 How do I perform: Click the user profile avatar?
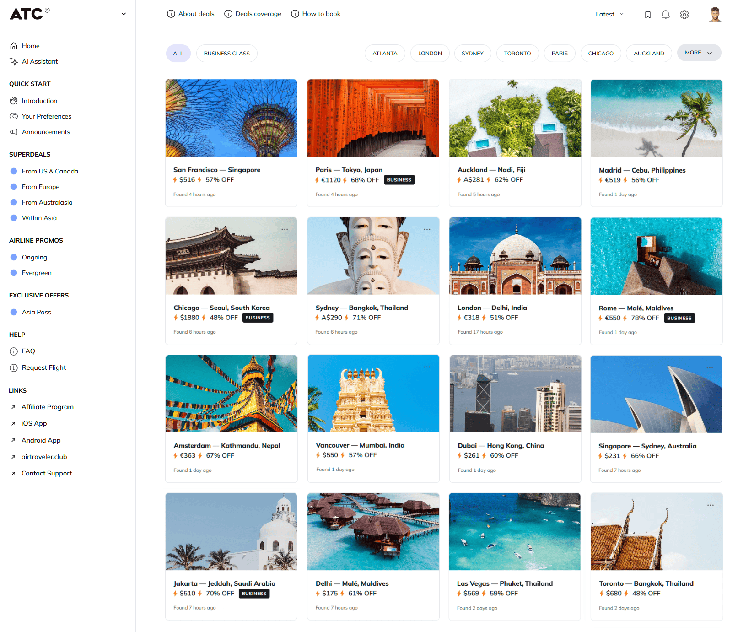tap(715, 14)
